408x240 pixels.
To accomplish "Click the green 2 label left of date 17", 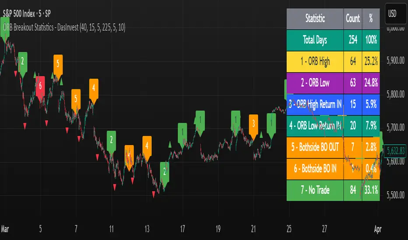I will tap(165, 173).
